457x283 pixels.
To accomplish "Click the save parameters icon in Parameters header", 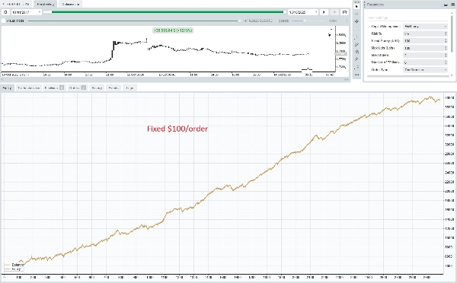I will click(452, 5).
